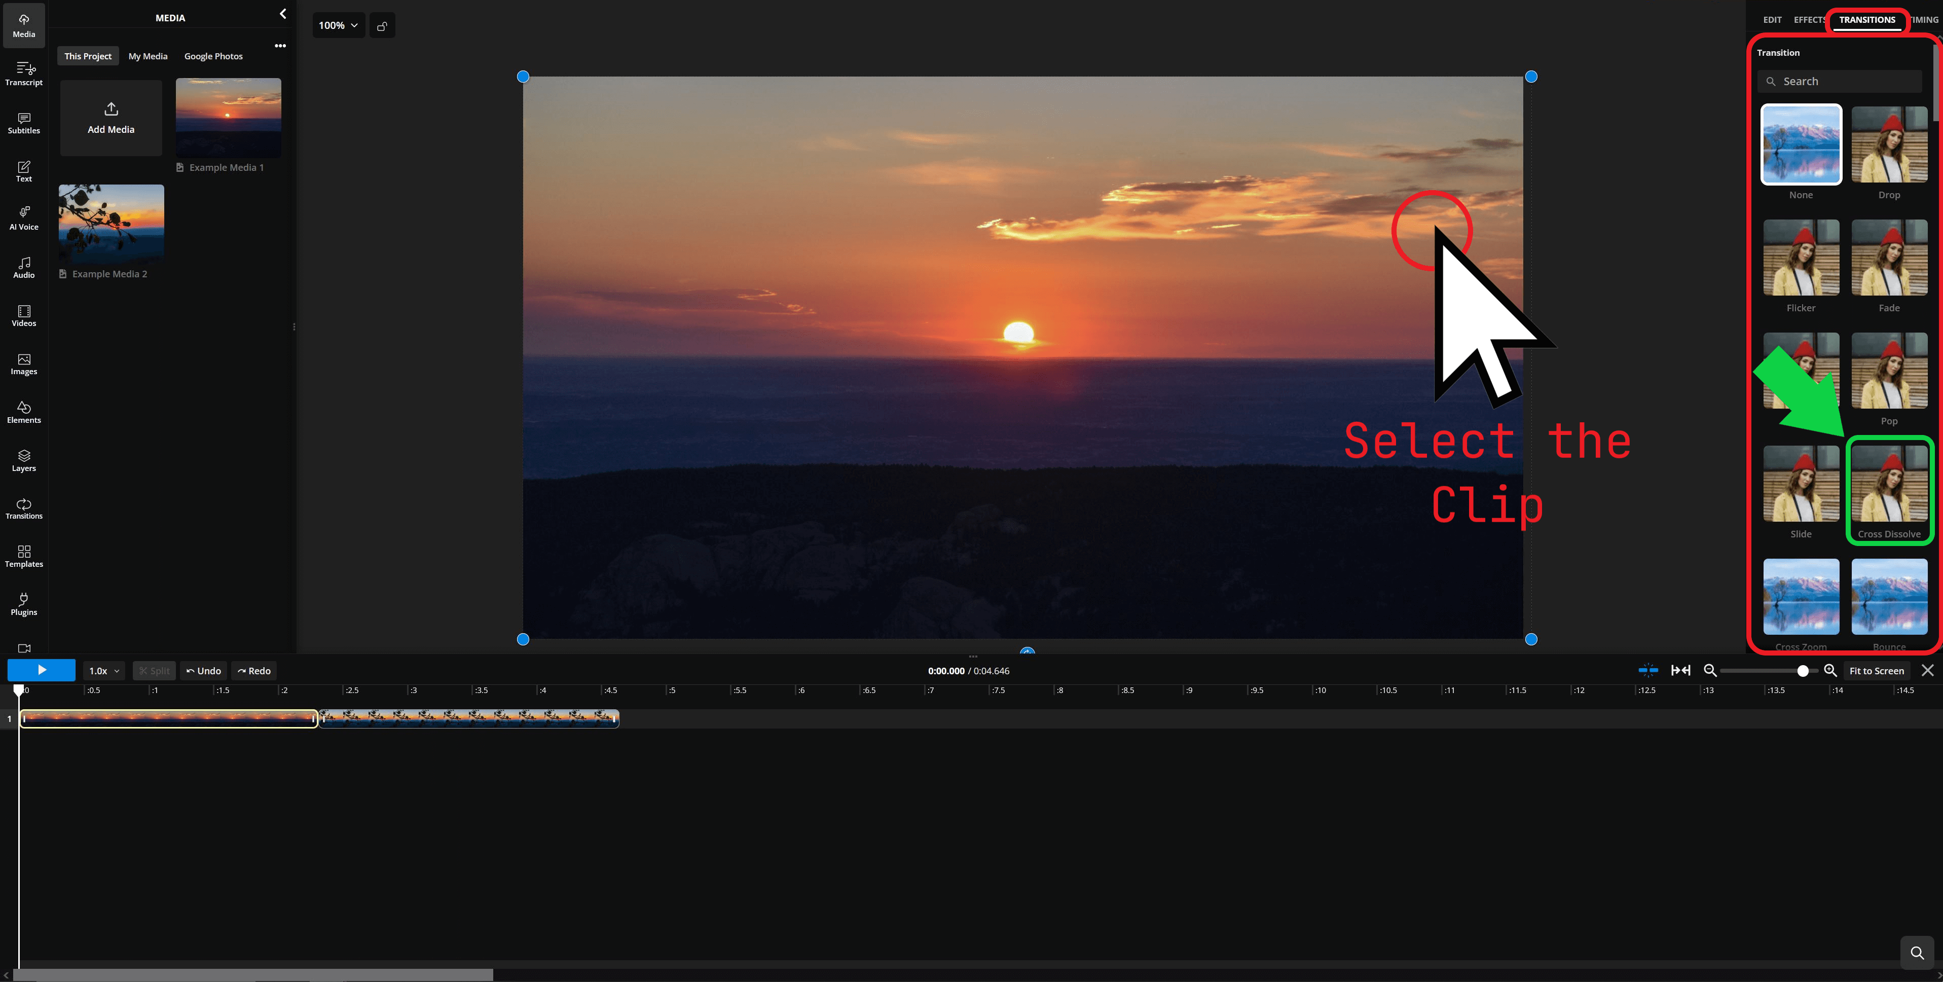
Task: Click the Redo button
Action: 253,670
